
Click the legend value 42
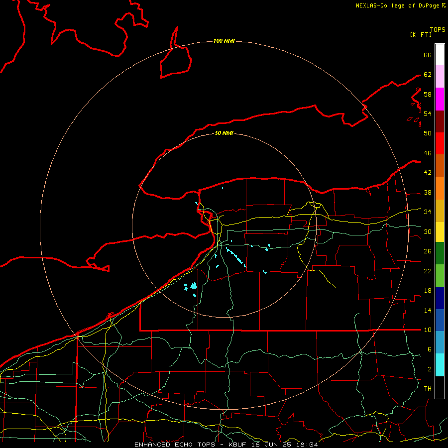428,173
